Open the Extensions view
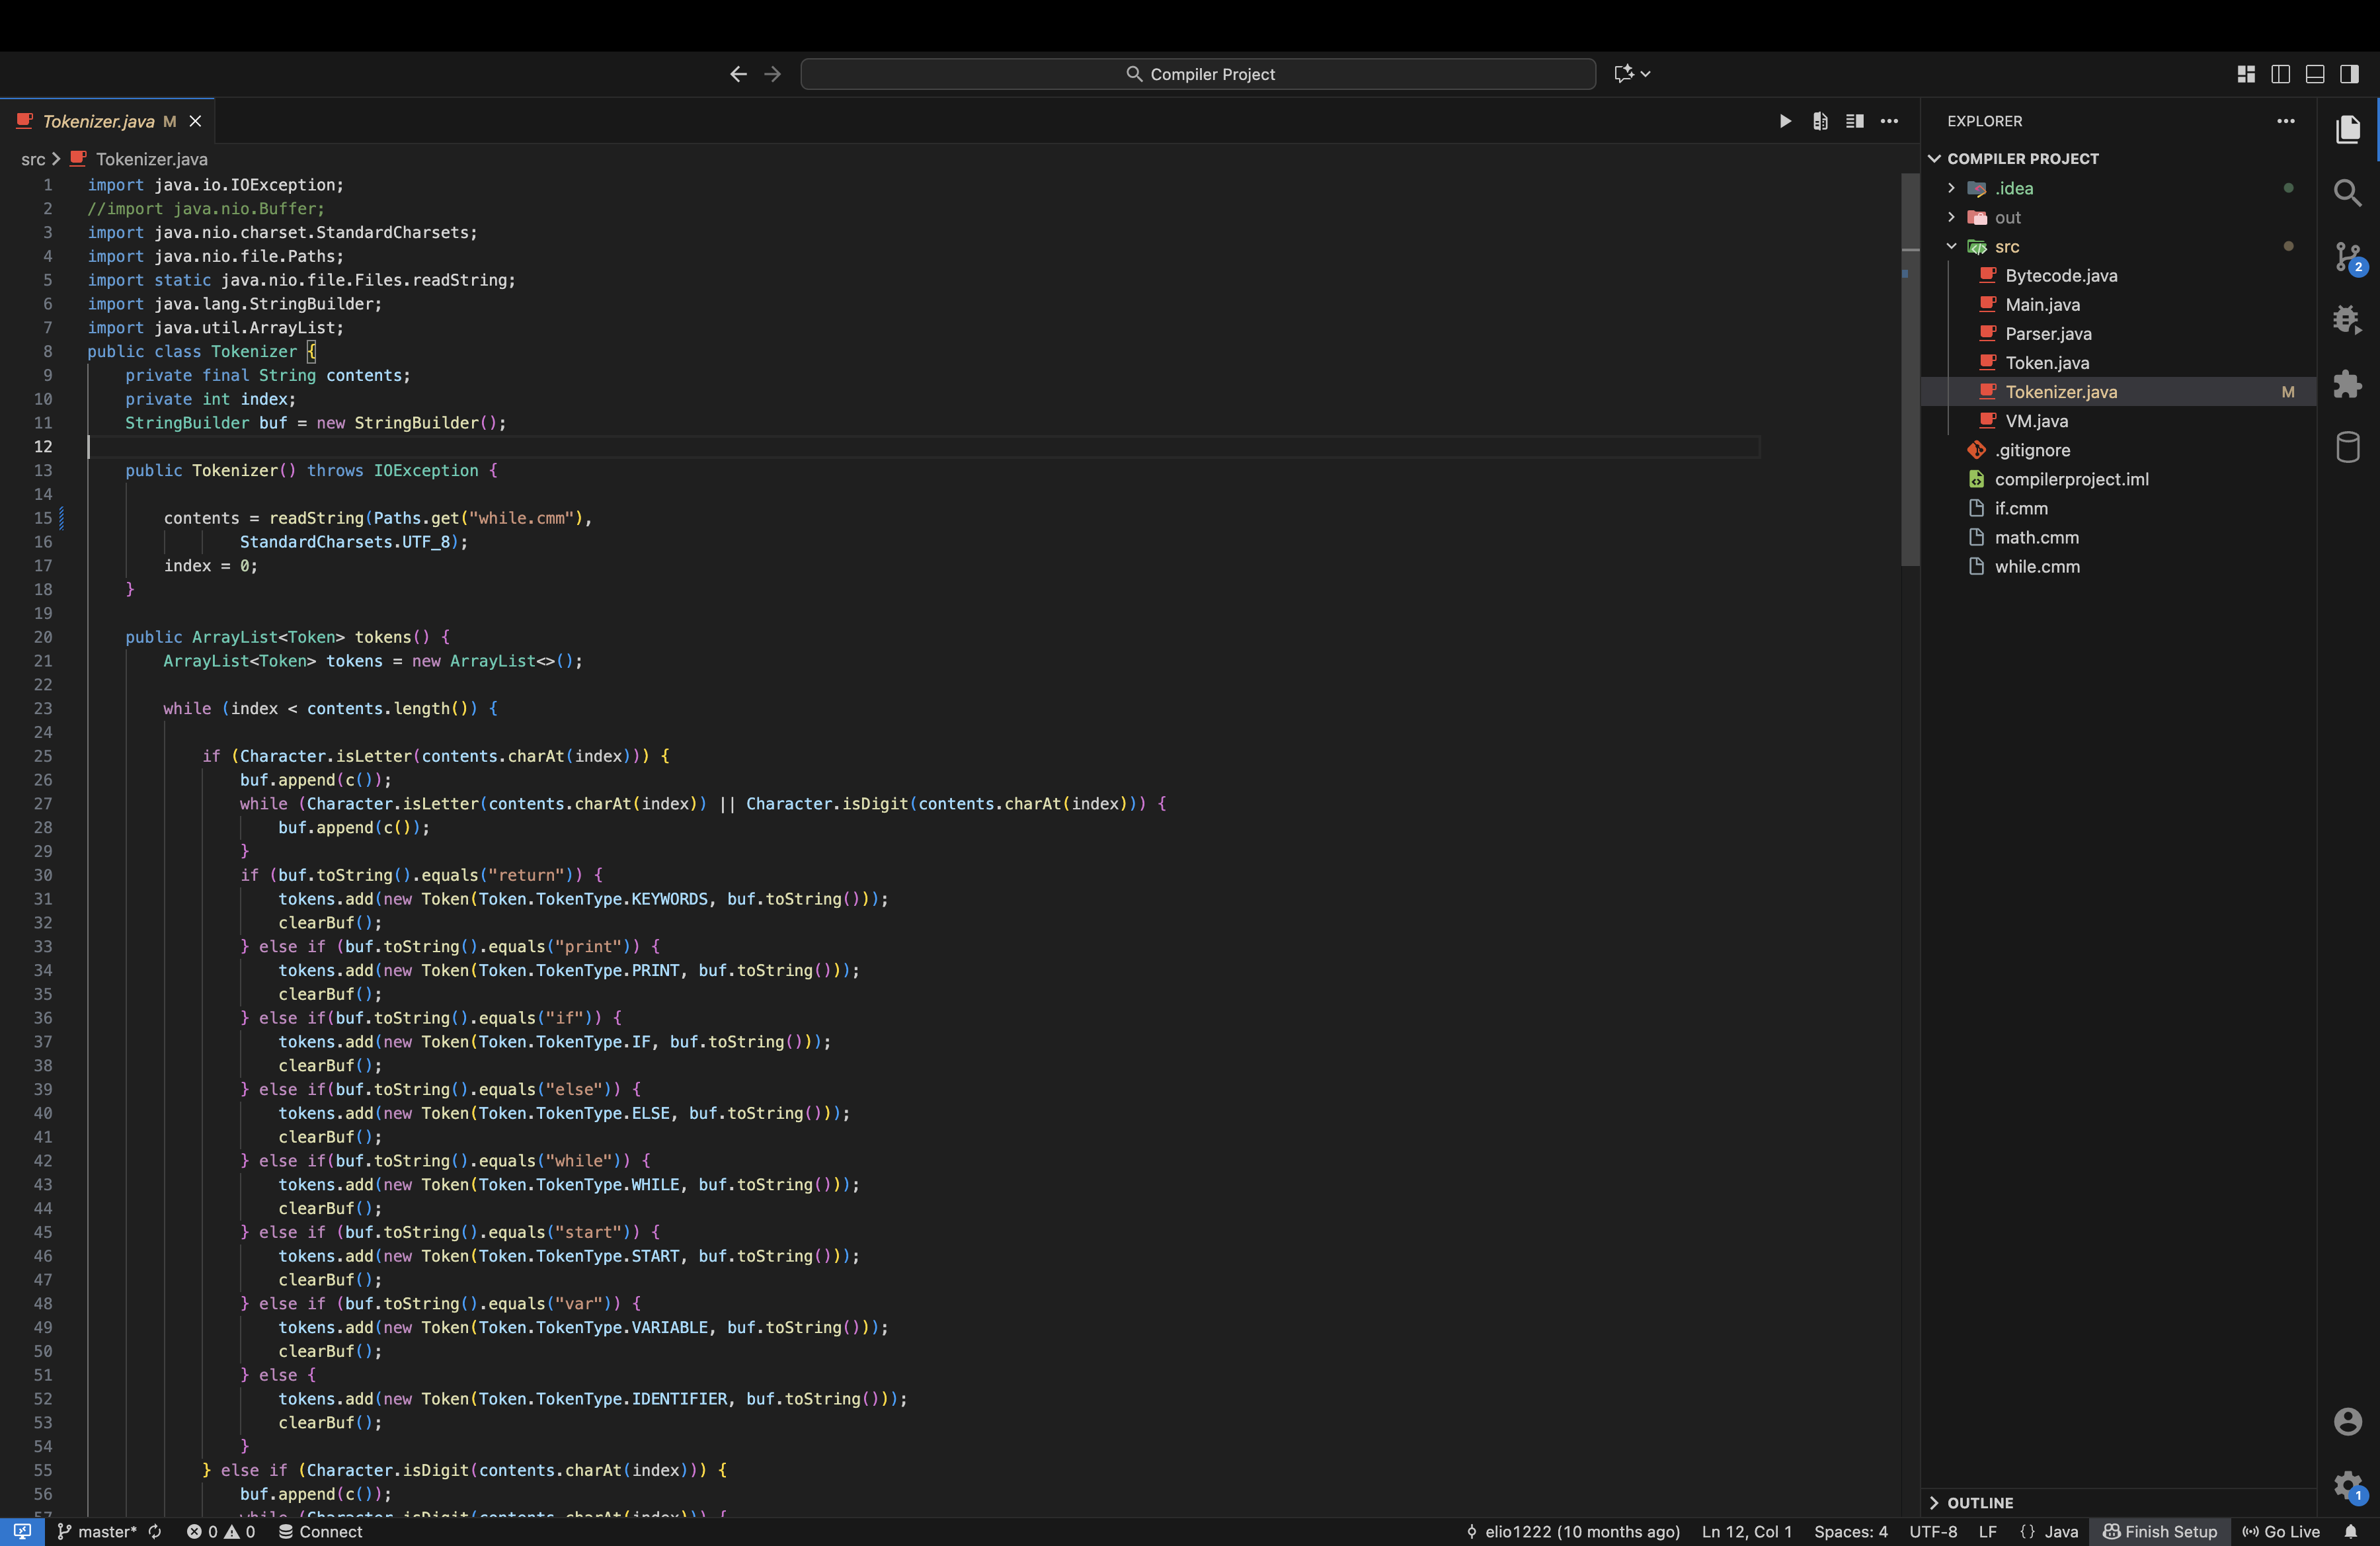Viewport: 2380px width, 1546px height. pyautogui.click(x=2347, y=384)
